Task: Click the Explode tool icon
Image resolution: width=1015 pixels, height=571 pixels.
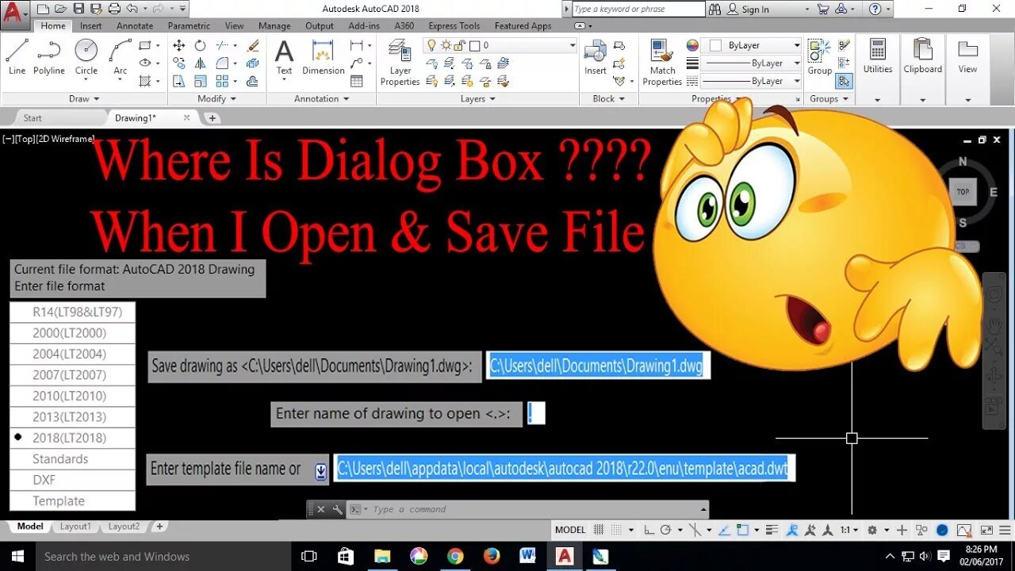Action: click(253, 63)
